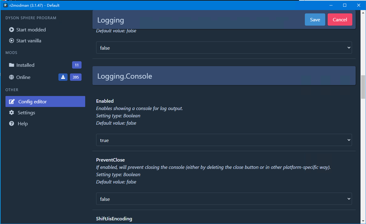Open the Settings section from the sidebar
This screenshot has width=366, height=224.
[26, 112]
